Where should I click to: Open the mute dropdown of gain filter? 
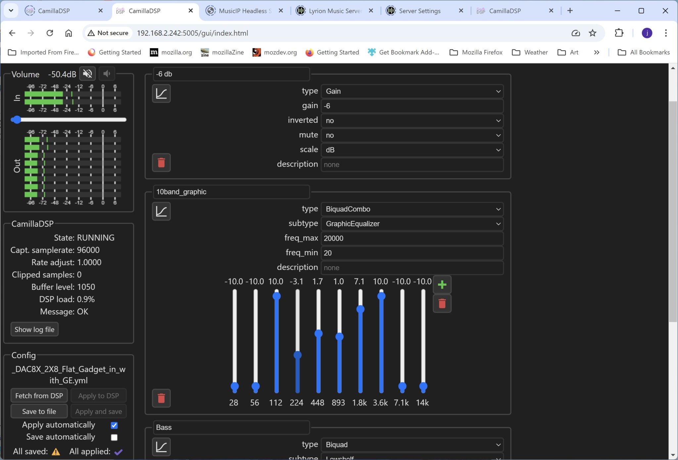point(412,135)
